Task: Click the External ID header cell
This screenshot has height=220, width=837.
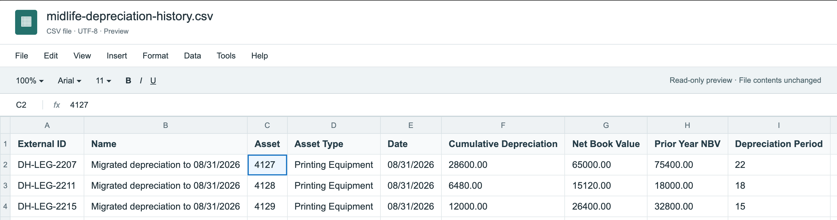Action: click(47, 144)
